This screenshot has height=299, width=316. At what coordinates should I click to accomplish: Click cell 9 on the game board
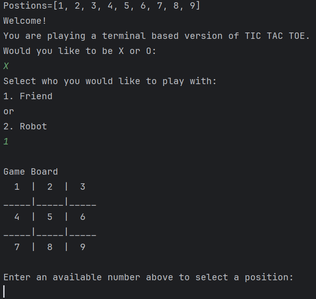[83, 247]
